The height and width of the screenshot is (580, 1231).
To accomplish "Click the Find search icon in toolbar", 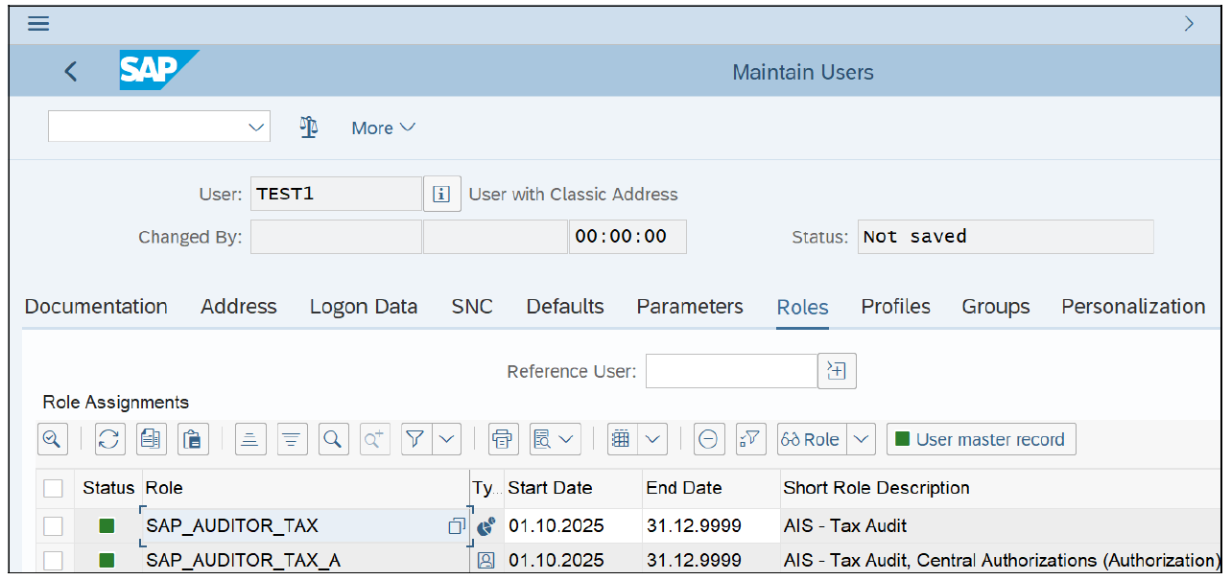I will (333, 439).
